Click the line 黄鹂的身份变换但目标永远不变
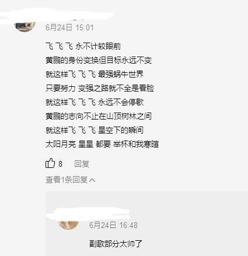Image resolution: width=248 pixels, height=256 pixels. (99, 61)
